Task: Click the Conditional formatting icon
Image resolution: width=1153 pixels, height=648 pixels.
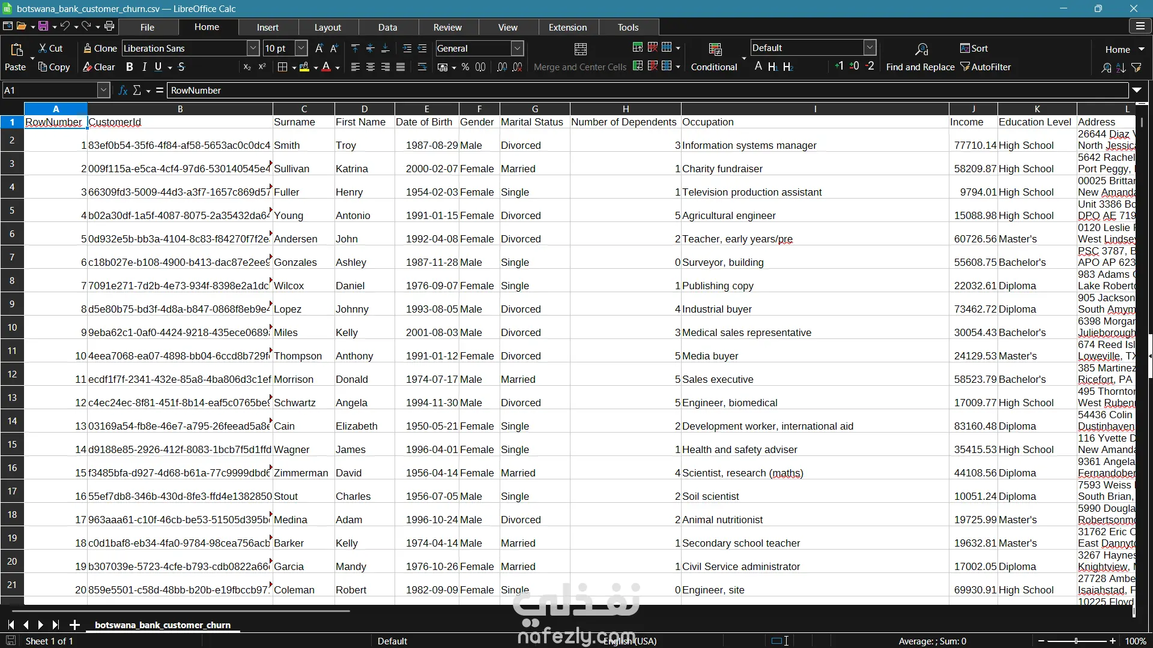Action: coord(715,49)
